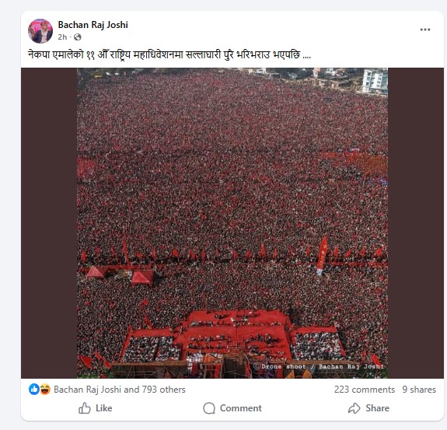The height and width of the screenshot is (430, 447).
Task: View the 9 shares list
Action: coord(419,390)
